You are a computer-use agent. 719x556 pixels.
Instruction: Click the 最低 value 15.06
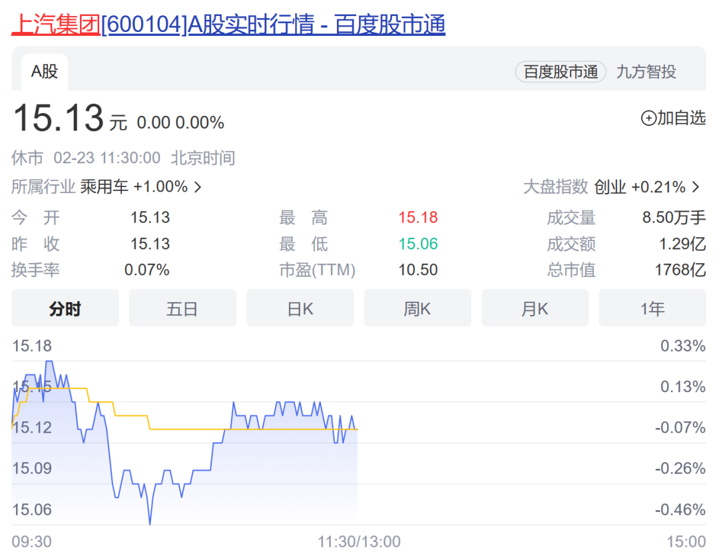pos(417,244)
